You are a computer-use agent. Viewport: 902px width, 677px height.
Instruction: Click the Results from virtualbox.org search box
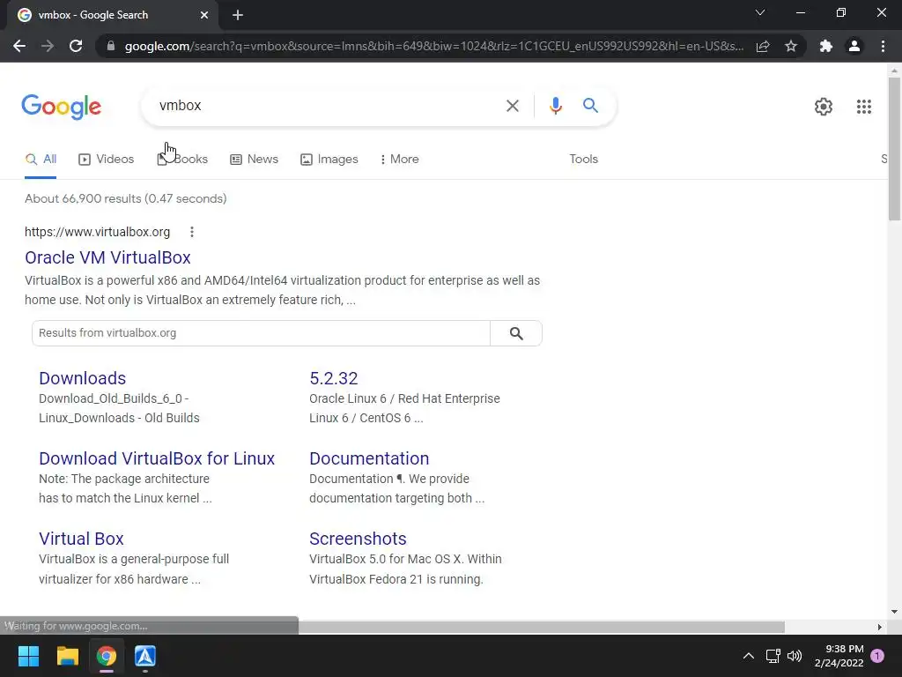[261, 333]
